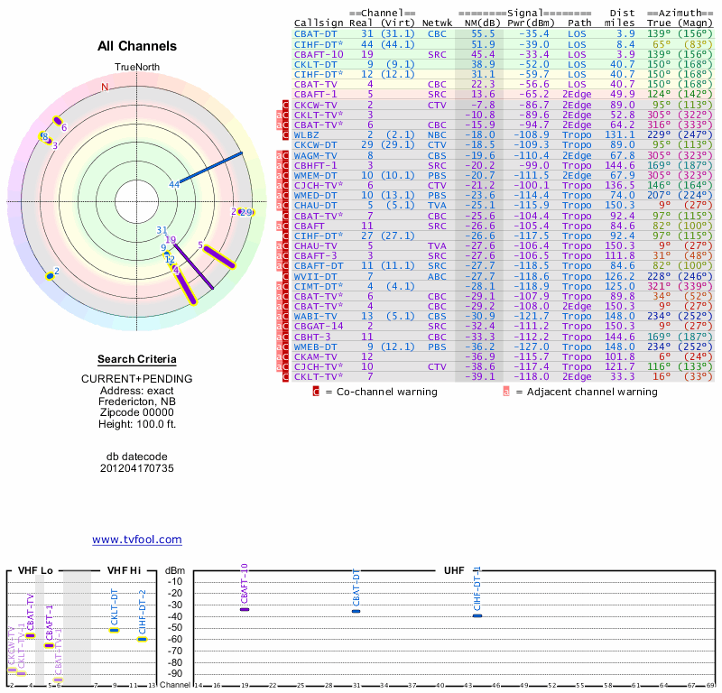
Task: Select the red N north marker on compass
Action: click(x=105, y=88)
